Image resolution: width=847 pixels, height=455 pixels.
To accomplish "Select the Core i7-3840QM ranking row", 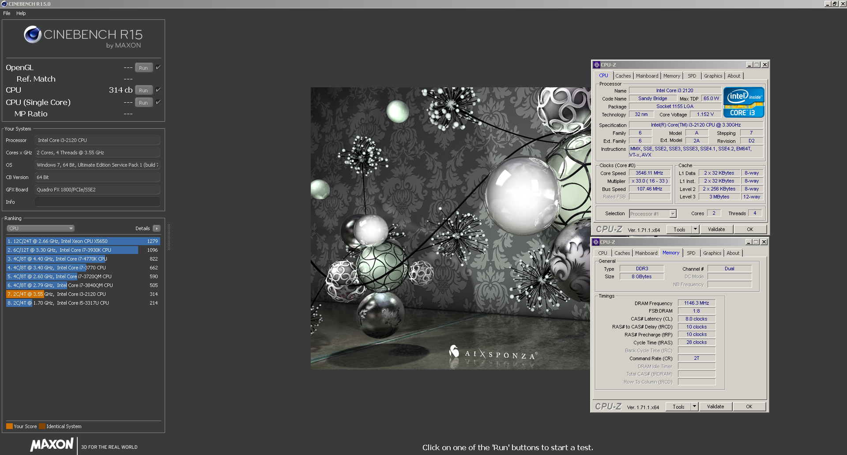I will (x=83, y=285).
